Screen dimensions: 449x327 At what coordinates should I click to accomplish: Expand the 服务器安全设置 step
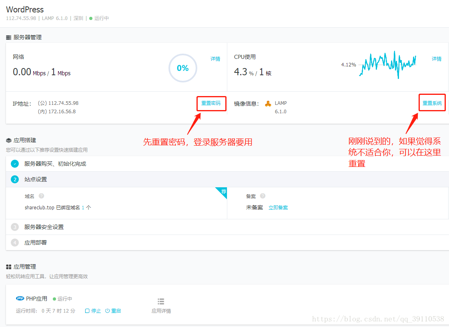[44, 227]
